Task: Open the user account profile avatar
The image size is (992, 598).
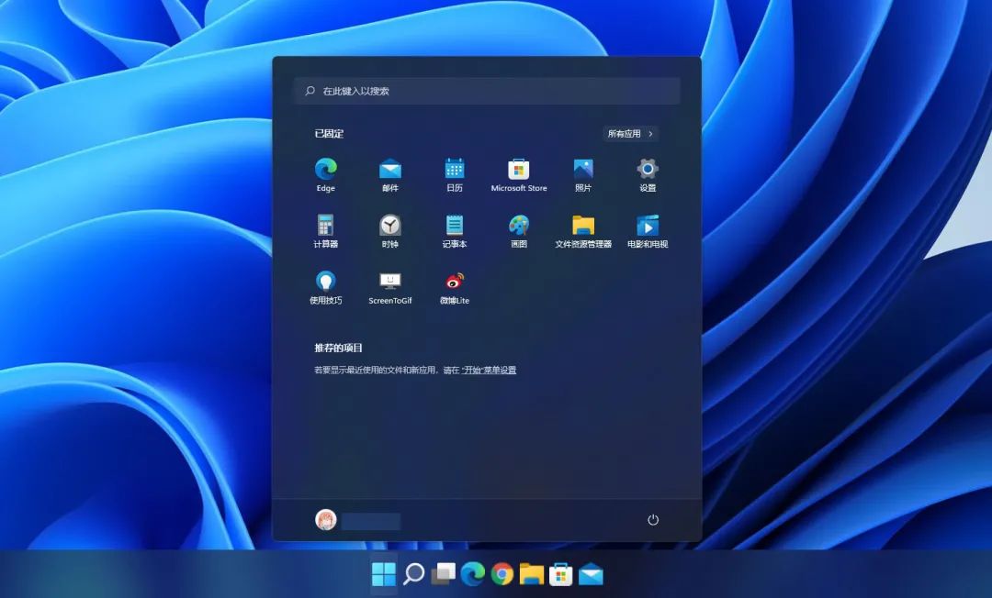Action: pos(326,520)
